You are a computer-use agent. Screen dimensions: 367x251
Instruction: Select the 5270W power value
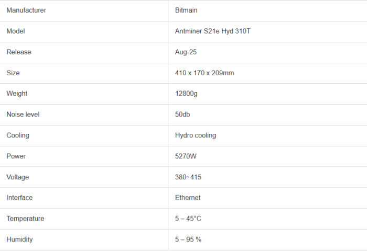[186, 156]
